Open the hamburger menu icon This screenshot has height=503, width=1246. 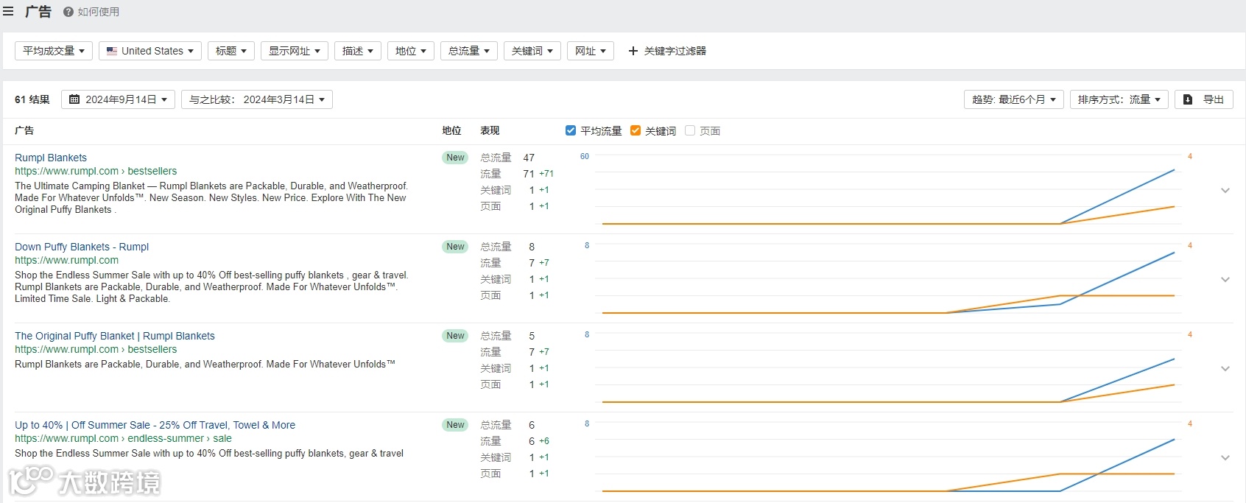point(8,12)
